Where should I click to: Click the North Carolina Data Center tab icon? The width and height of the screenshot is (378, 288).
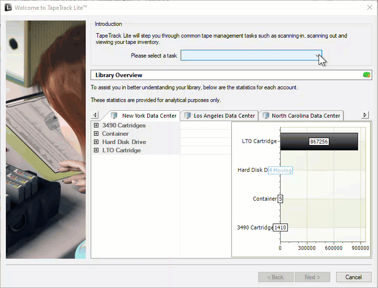pyautogui.click(x=265, y=115)
